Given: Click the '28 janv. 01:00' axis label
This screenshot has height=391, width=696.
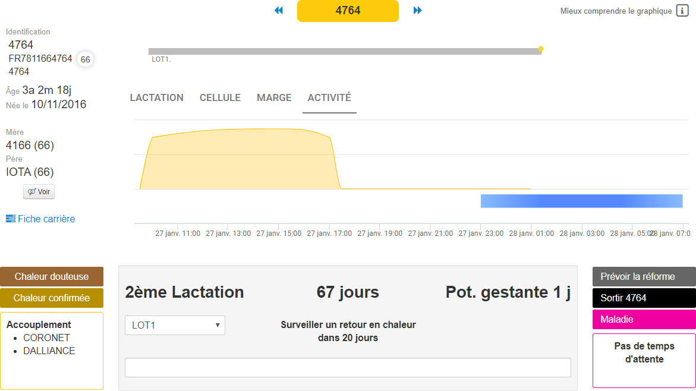Looking at the screenshot, I should 531,234.
